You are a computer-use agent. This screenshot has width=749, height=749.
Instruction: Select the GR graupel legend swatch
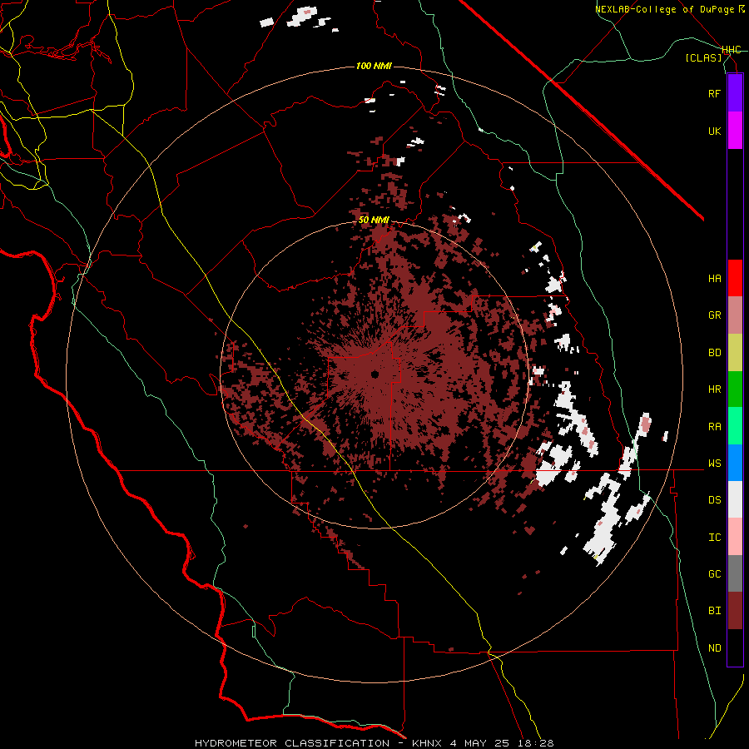[x=735, y=315]
